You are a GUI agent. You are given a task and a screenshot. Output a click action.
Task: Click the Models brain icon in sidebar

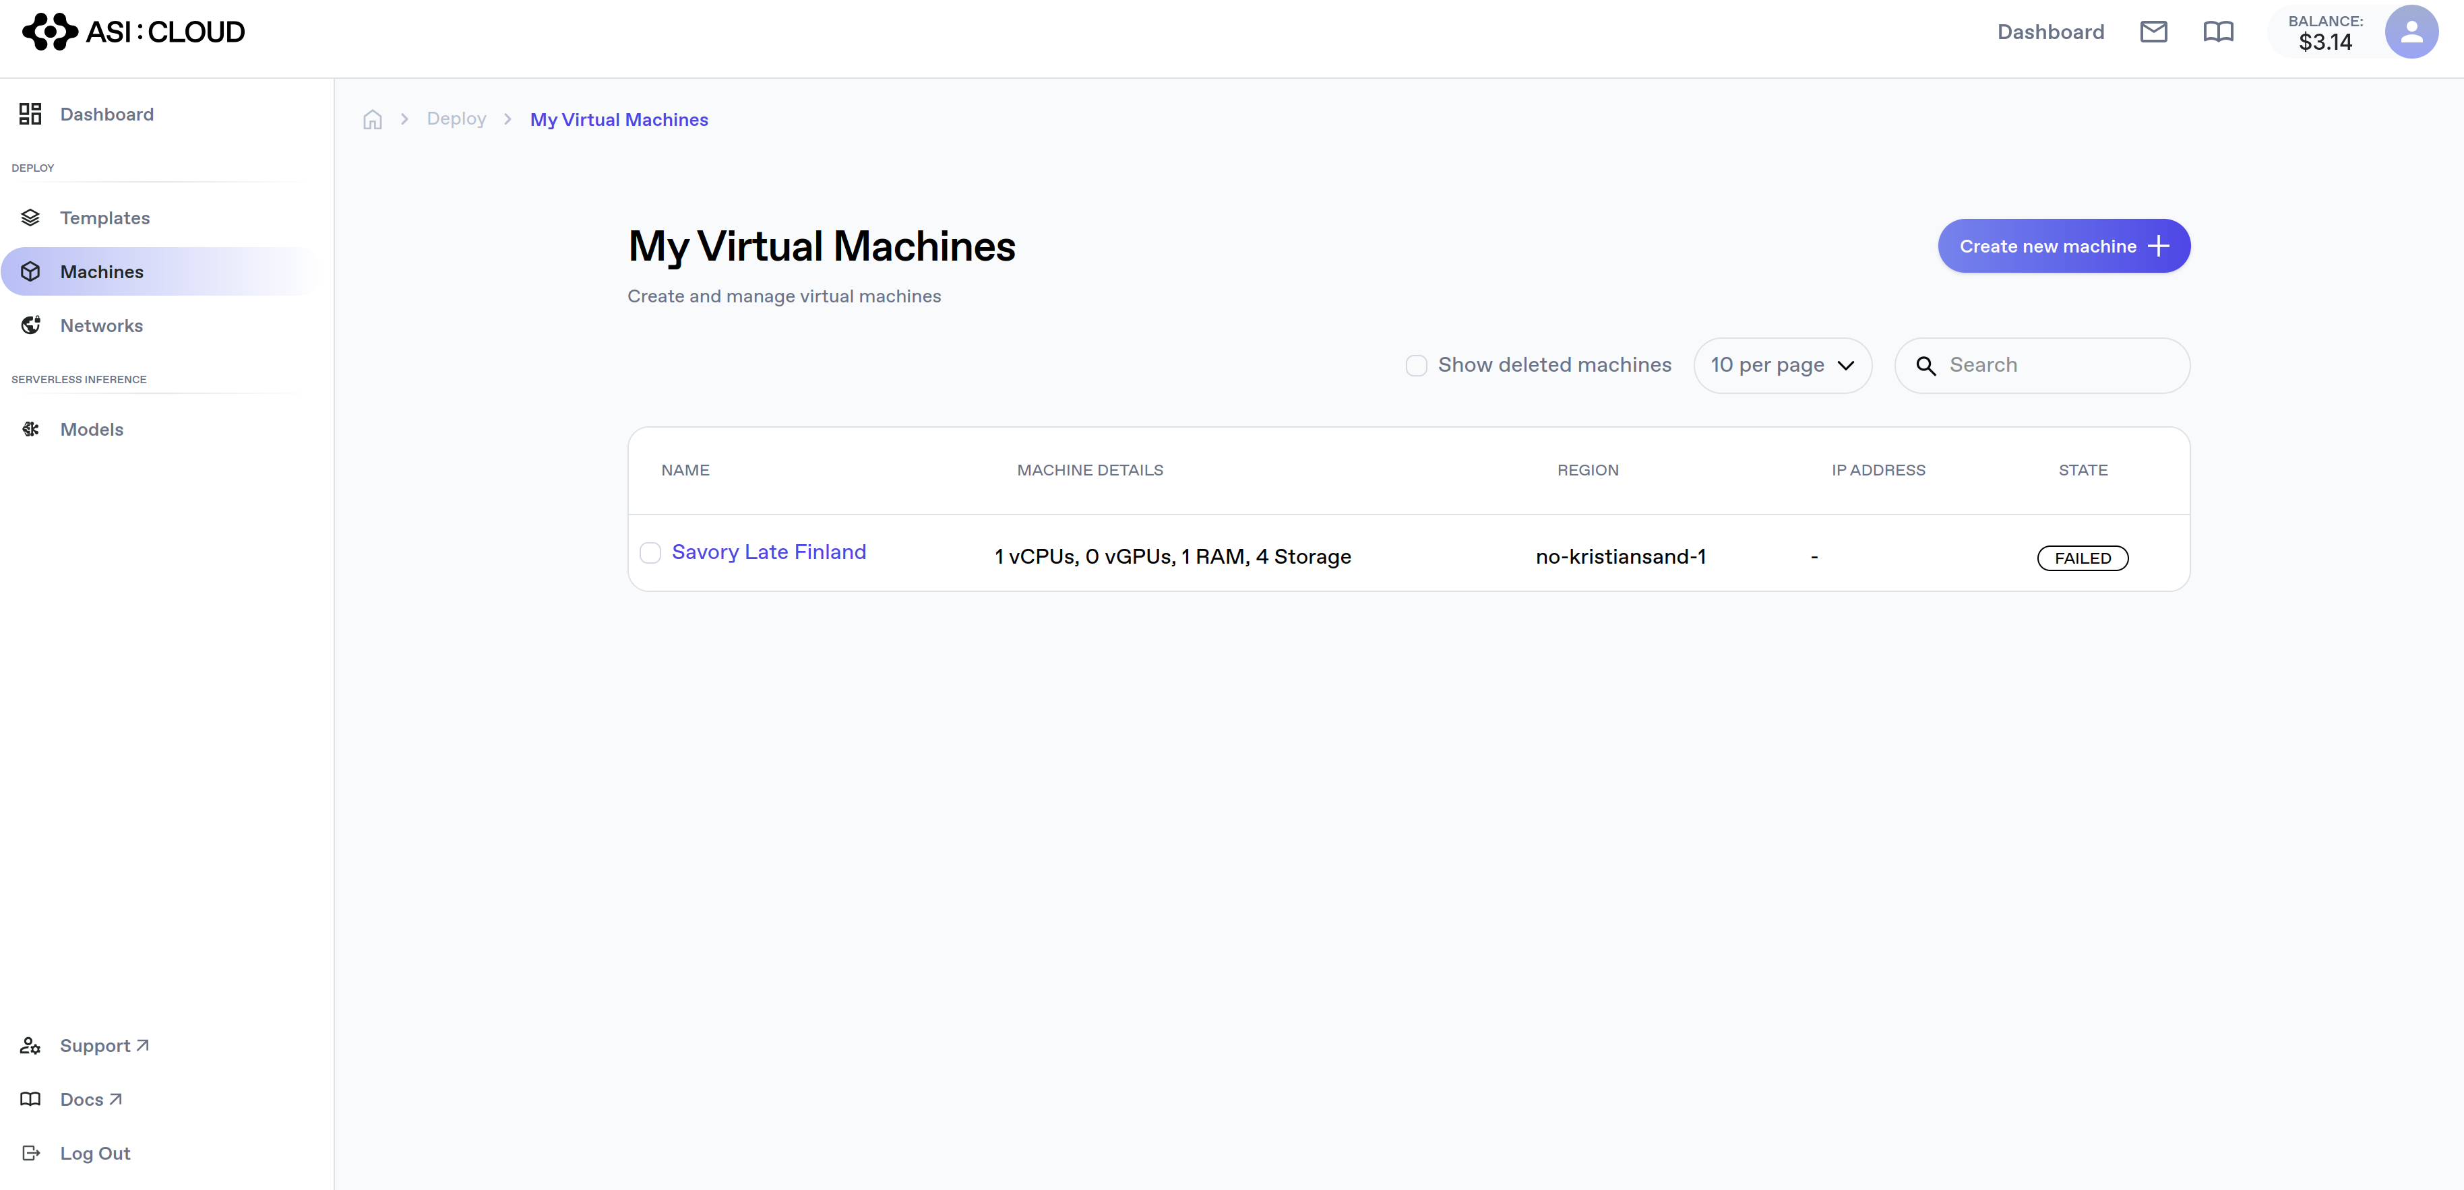point(30,429)
